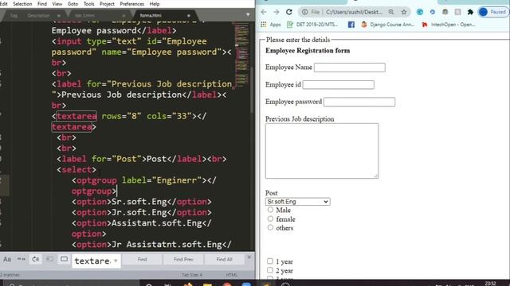
Task: Open DET 2019-20/MTS bookmark
Action: (x=312, y=25)
